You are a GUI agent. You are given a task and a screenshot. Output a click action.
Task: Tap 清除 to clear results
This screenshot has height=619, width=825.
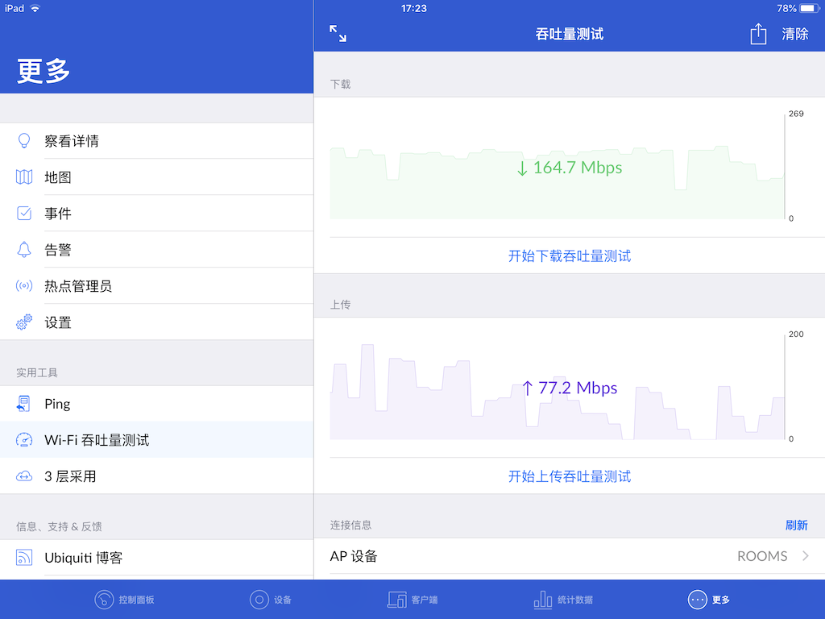click(795, 34)
